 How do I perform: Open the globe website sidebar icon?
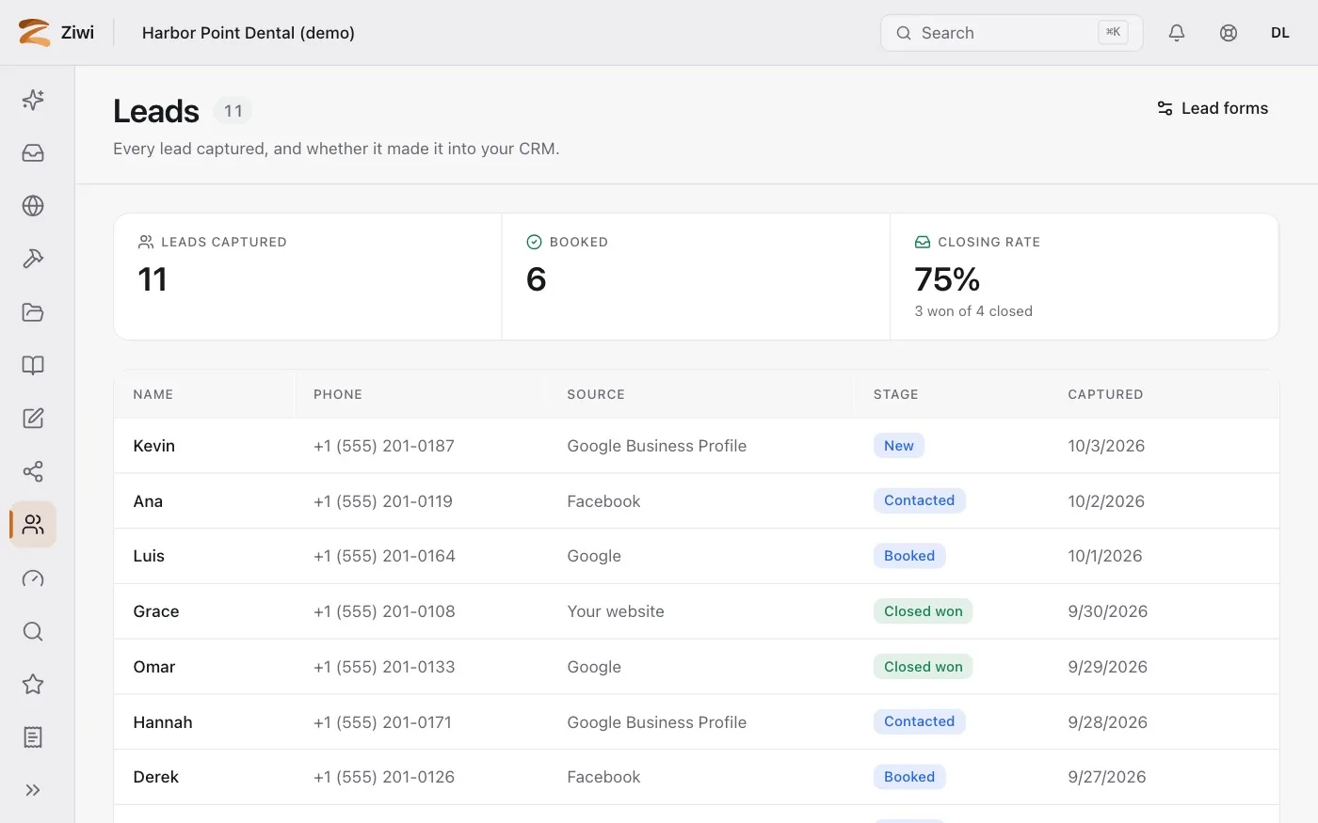33,206
